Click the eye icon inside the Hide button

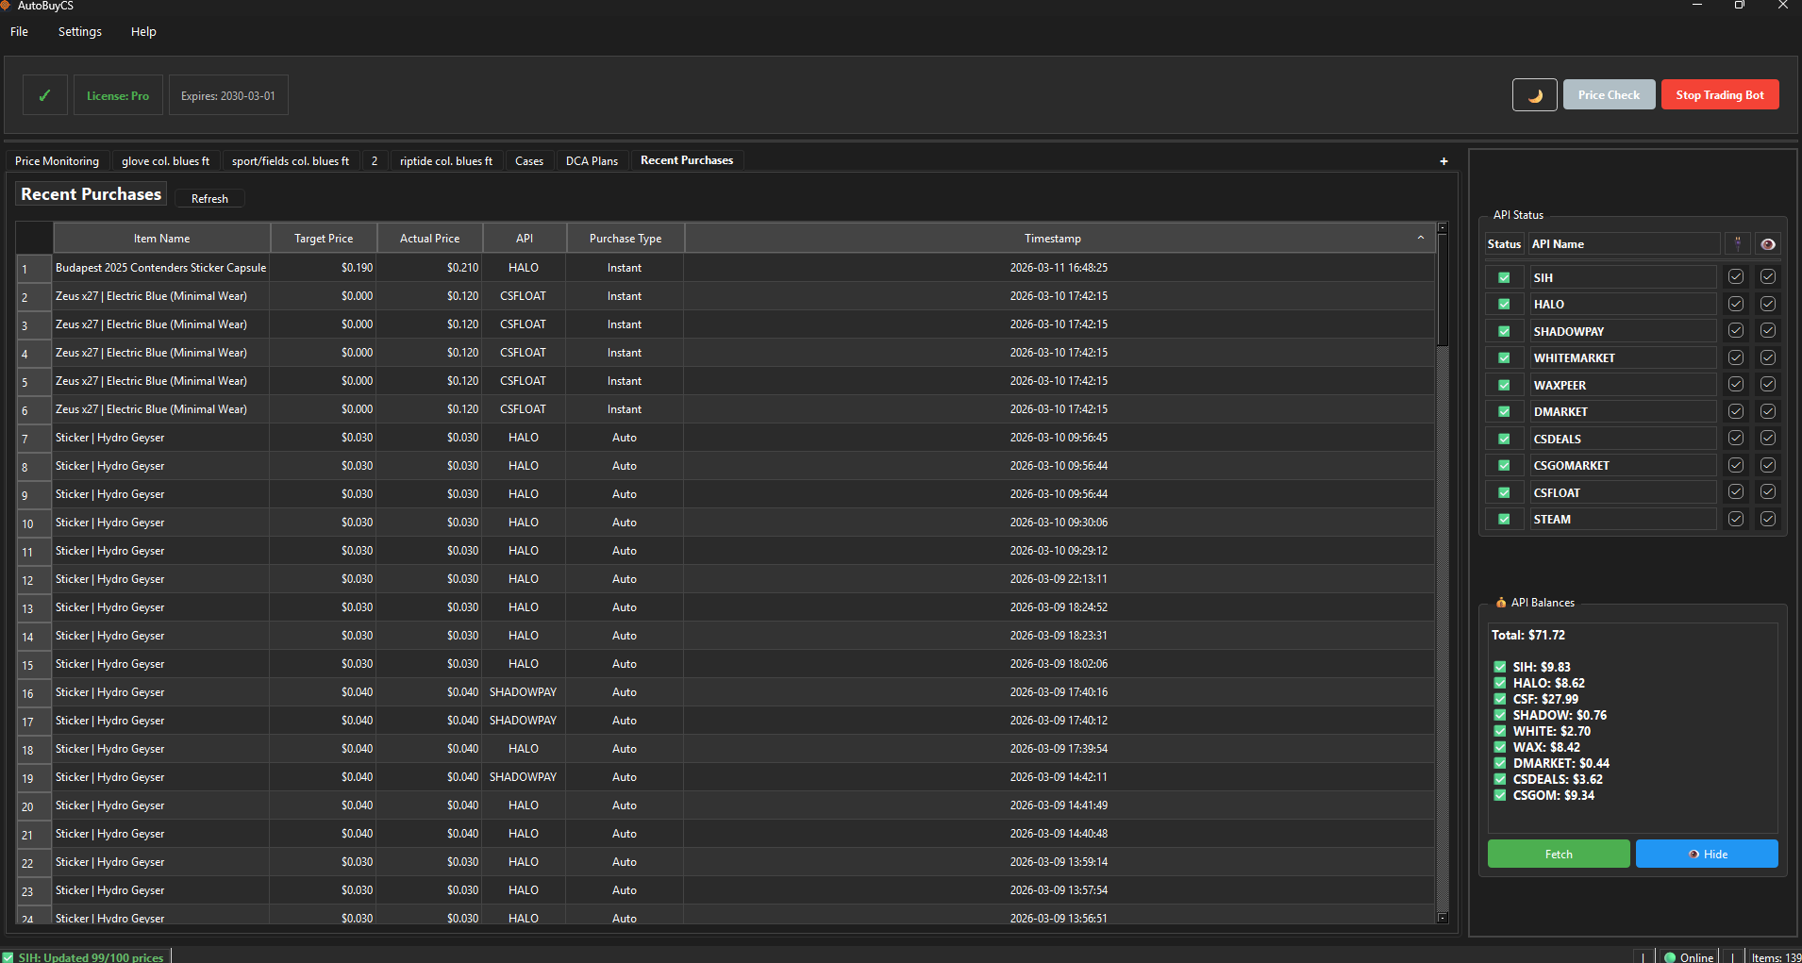tap(1692, 854)
